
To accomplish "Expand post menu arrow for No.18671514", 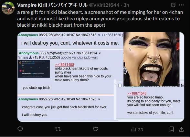I will [100, 53].
